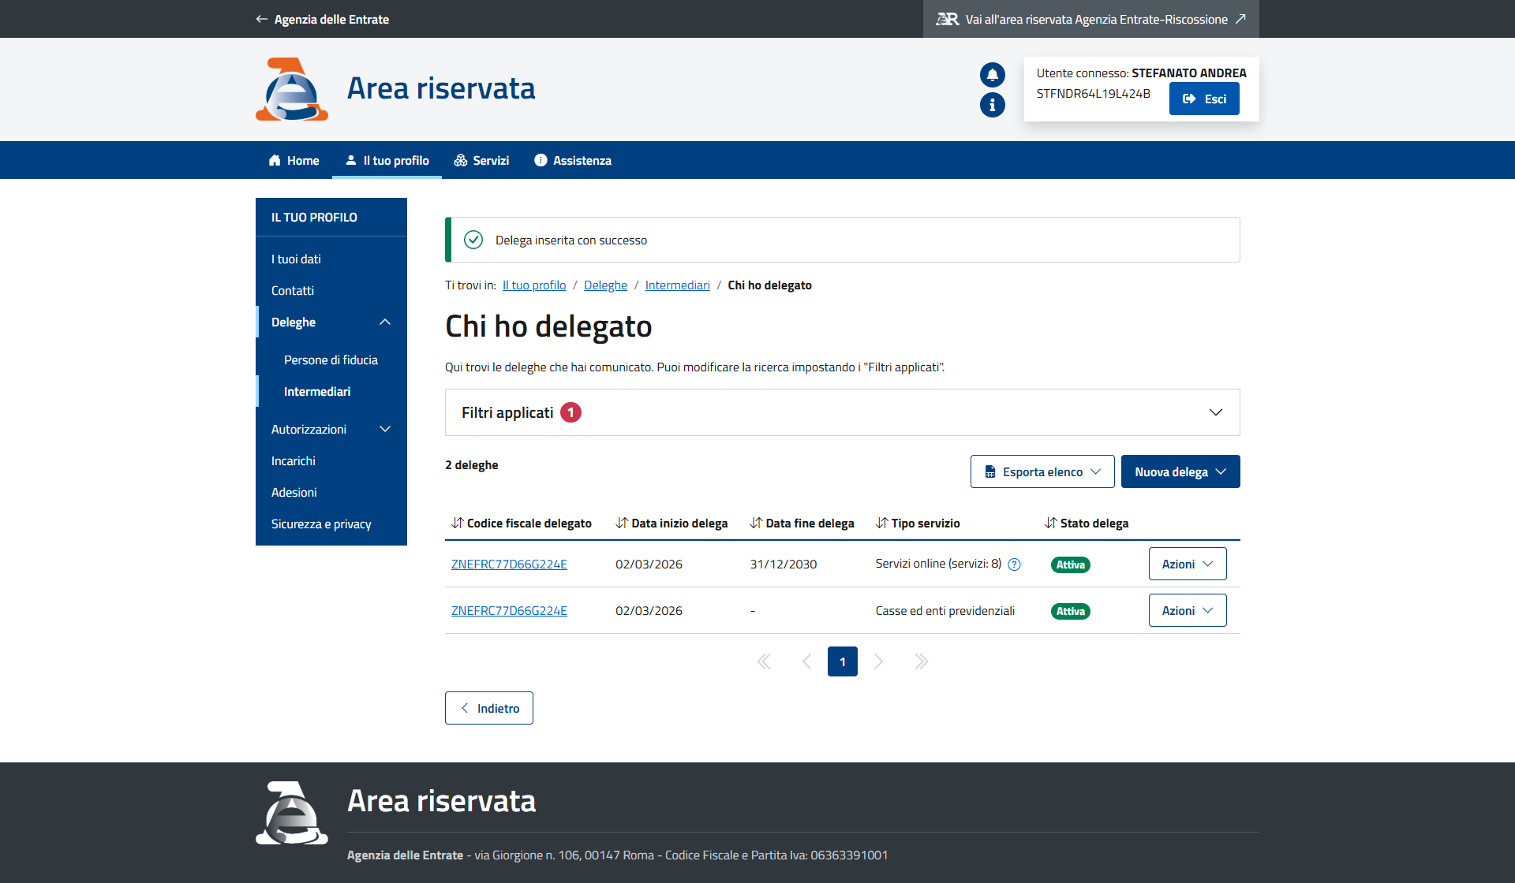Open the Intermediari breadcrumb link
This screenshot has width=1515, height=883.
pos(677,285)
